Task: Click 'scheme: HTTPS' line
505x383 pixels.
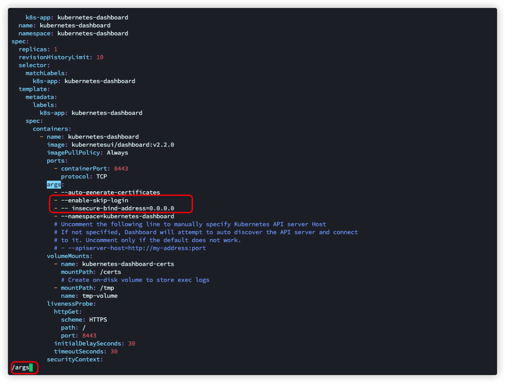Action: tap(84, 319)
